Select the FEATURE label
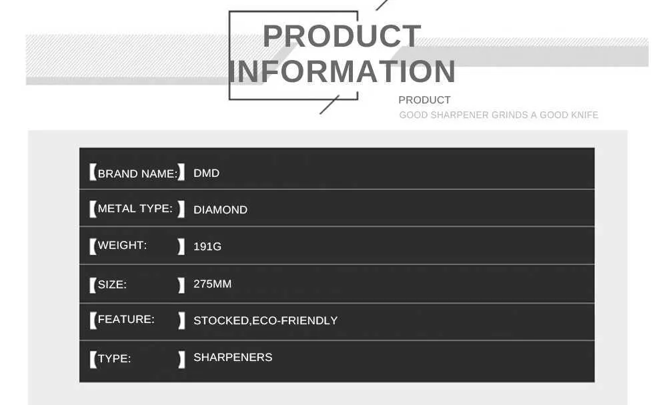This screenshot has width=667, height=405. coord(126,319)
